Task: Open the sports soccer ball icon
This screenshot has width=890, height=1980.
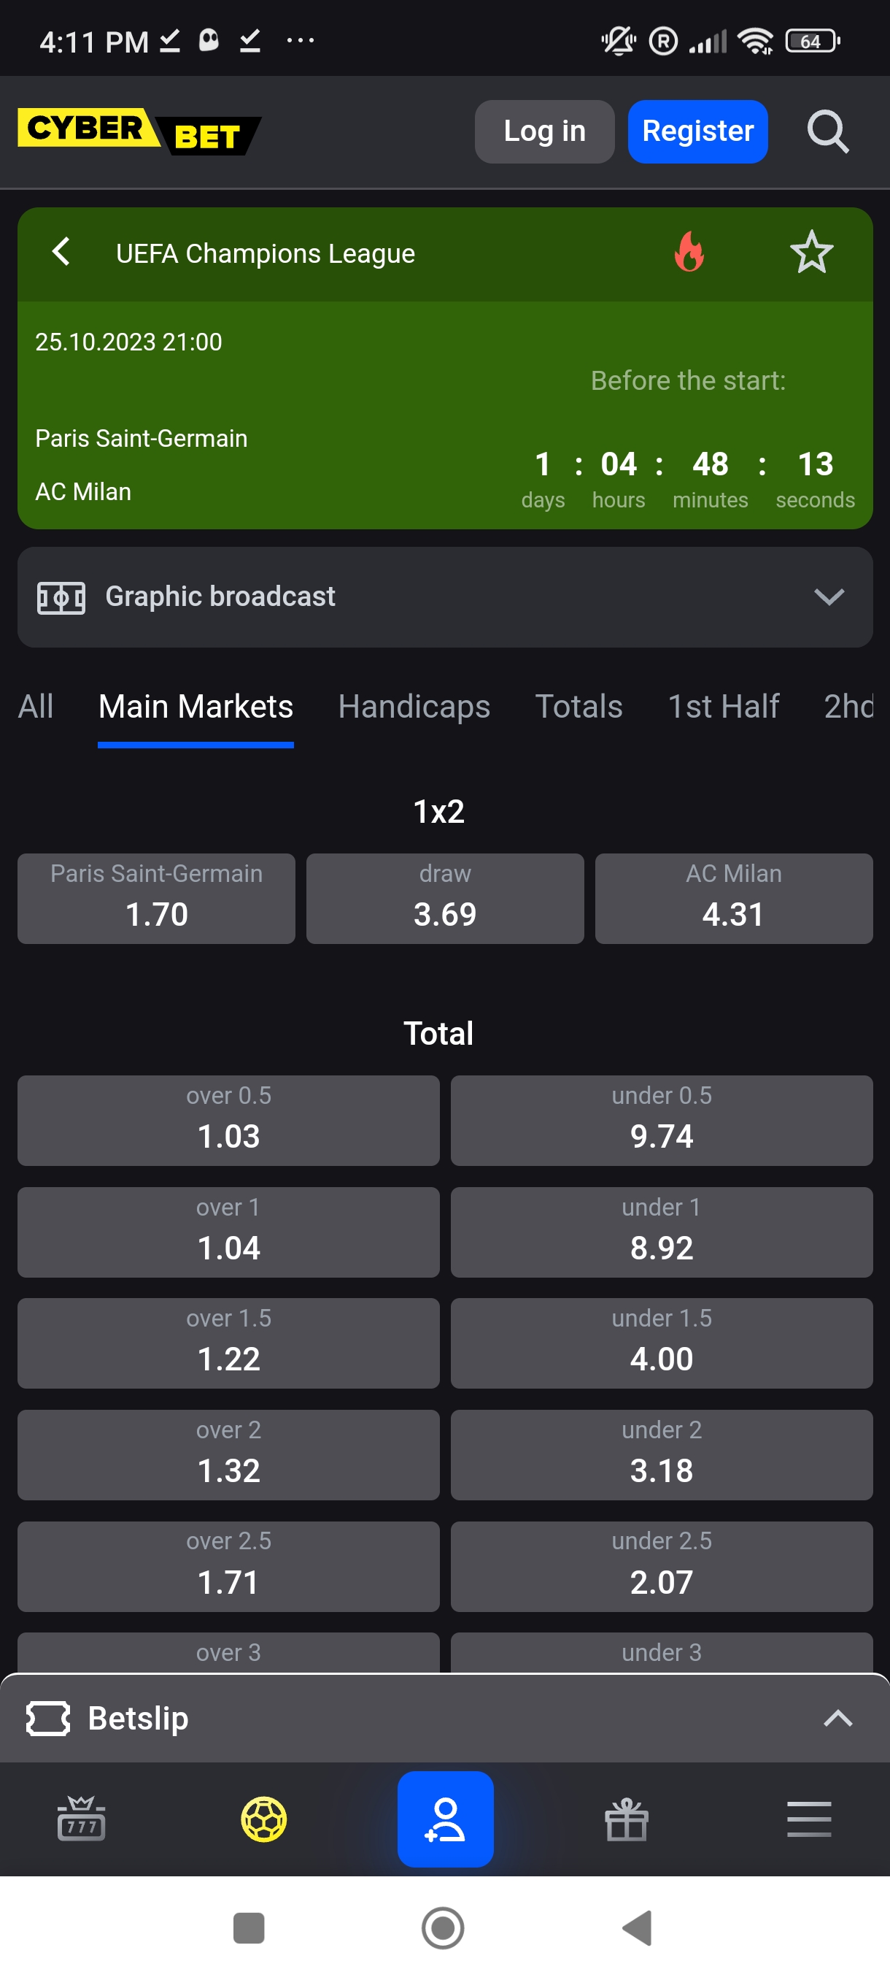Action: click(263, 1819)
